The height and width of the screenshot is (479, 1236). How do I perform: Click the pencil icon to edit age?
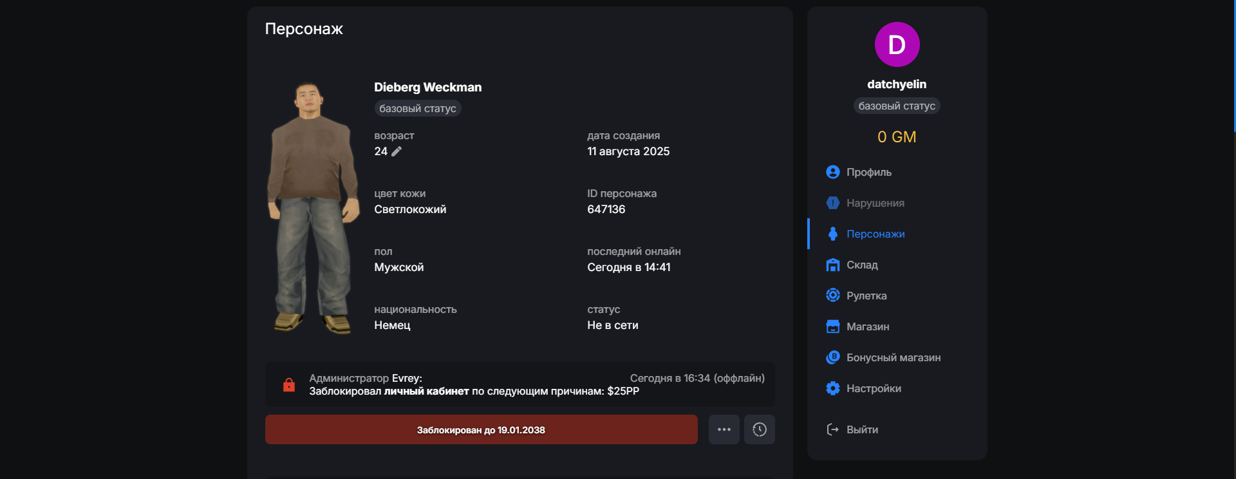pyautogui.click(x=397, y=151)
